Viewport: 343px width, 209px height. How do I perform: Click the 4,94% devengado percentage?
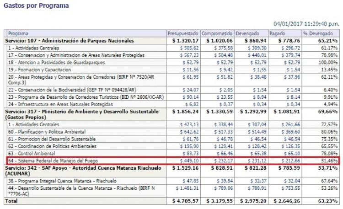point(331,104)
